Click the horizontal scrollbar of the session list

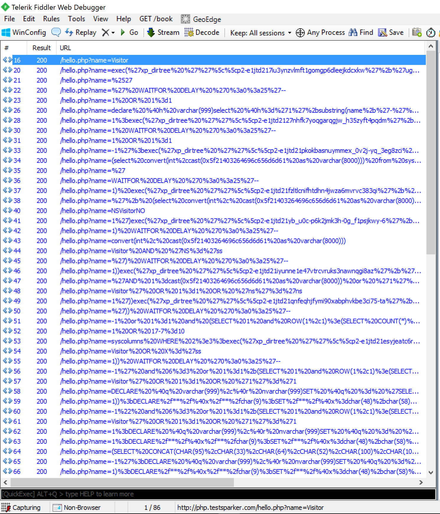point(122,482)
